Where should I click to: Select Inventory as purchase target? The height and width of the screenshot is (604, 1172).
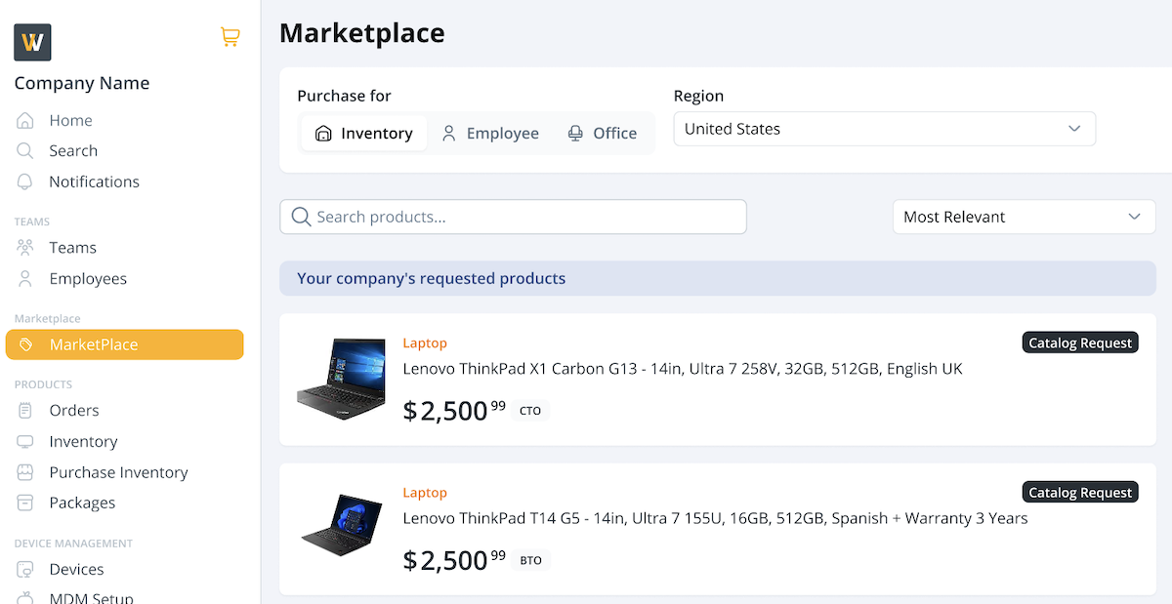click(363, 134)
